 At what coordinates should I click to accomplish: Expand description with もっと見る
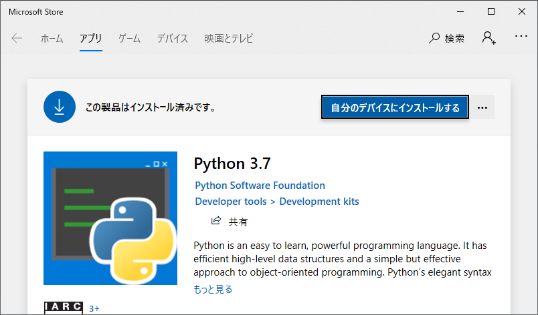point(213,290)
